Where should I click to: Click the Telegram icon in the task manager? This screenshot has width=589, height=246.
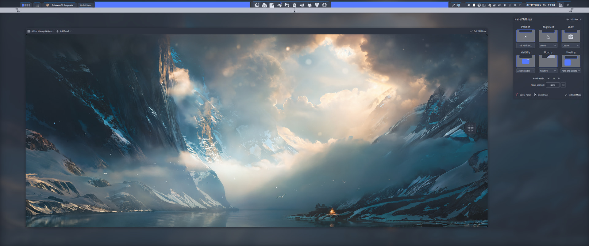tap(279, 5)
